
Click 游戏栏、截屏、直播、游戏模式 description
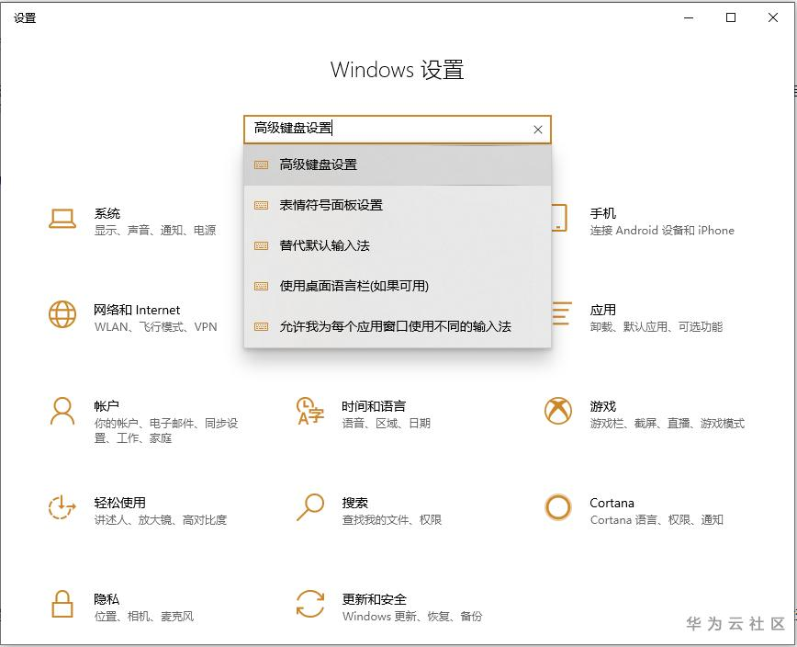(x=668, y=423)
